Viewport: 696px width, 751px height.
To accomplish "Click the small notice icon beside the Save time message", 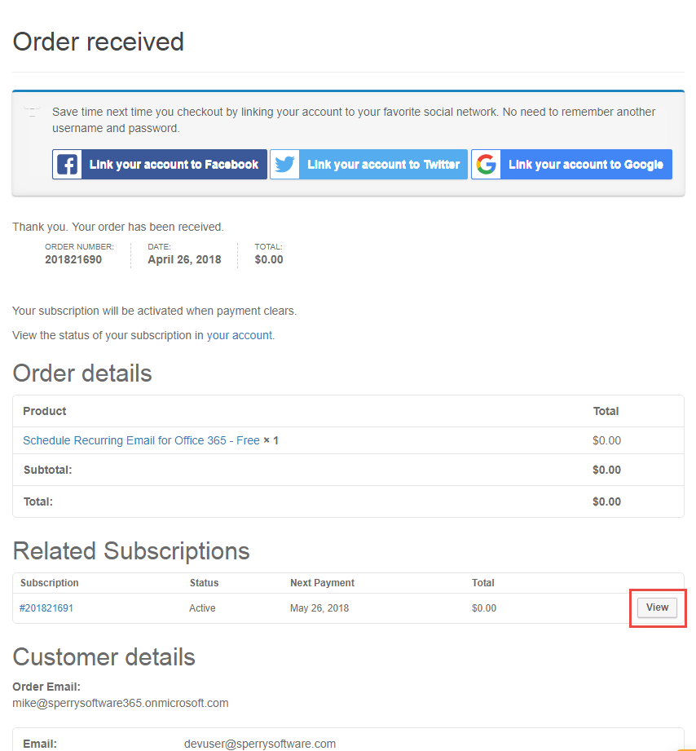I will pyautogui.click(x=32, y=112).
